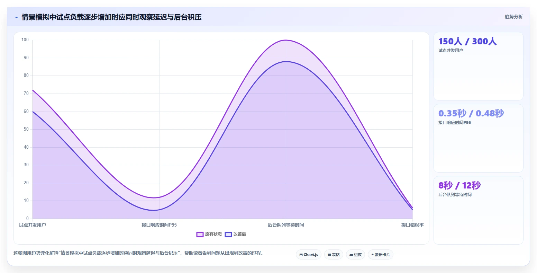Viewport: 537px width, 273px height.
Task: Click the icon inside the 表格 tag
Action: coord(329,255)
